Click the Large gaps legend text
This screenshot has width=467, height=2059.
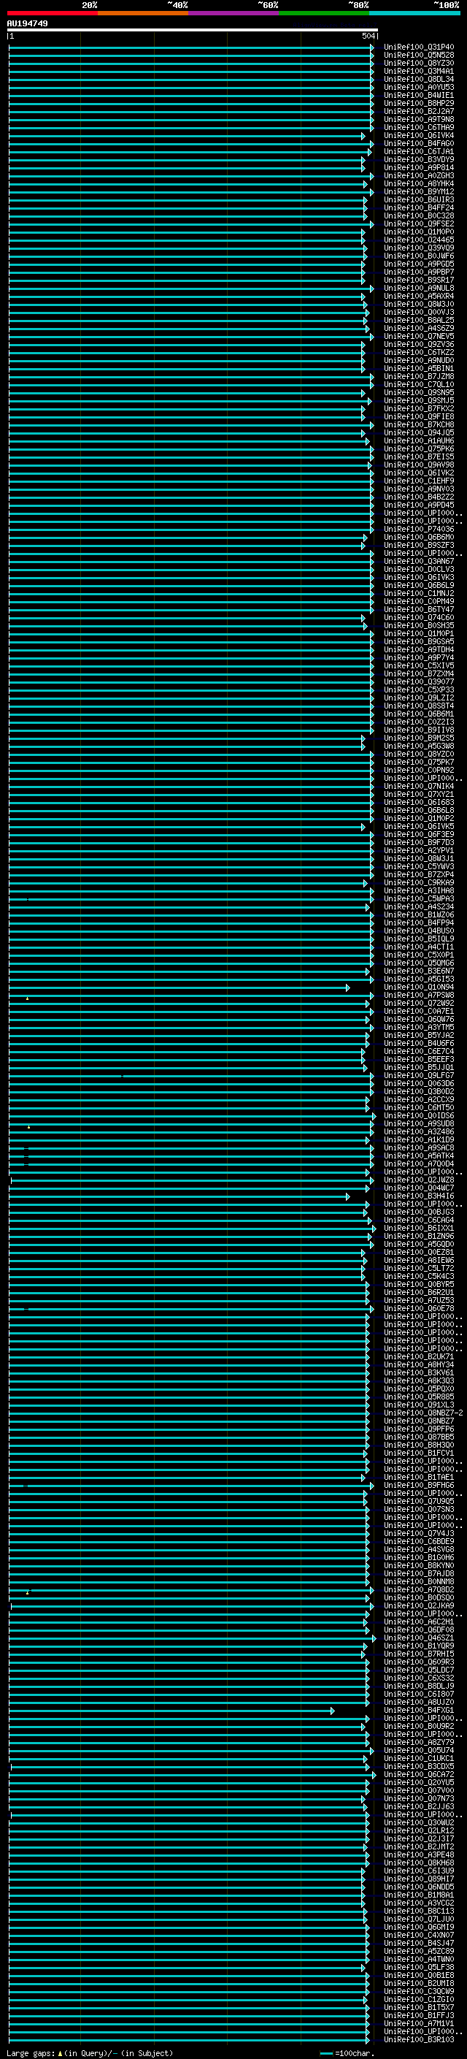(31, 2053)
